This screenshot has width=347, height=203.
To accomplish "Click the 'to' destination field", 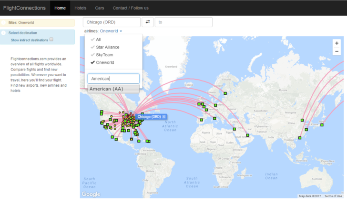I will [x=184, y=22].
